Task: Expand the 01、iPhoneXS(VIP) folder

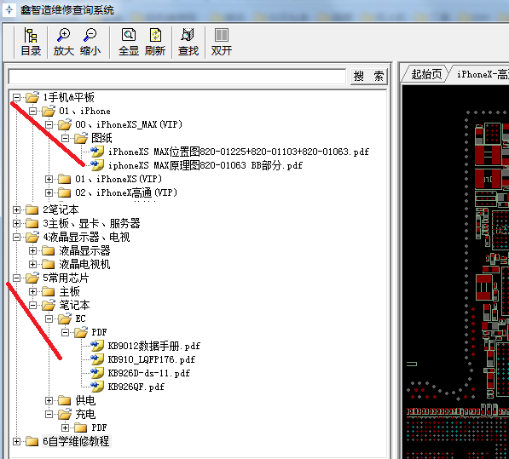Action: tap(49, 179)
